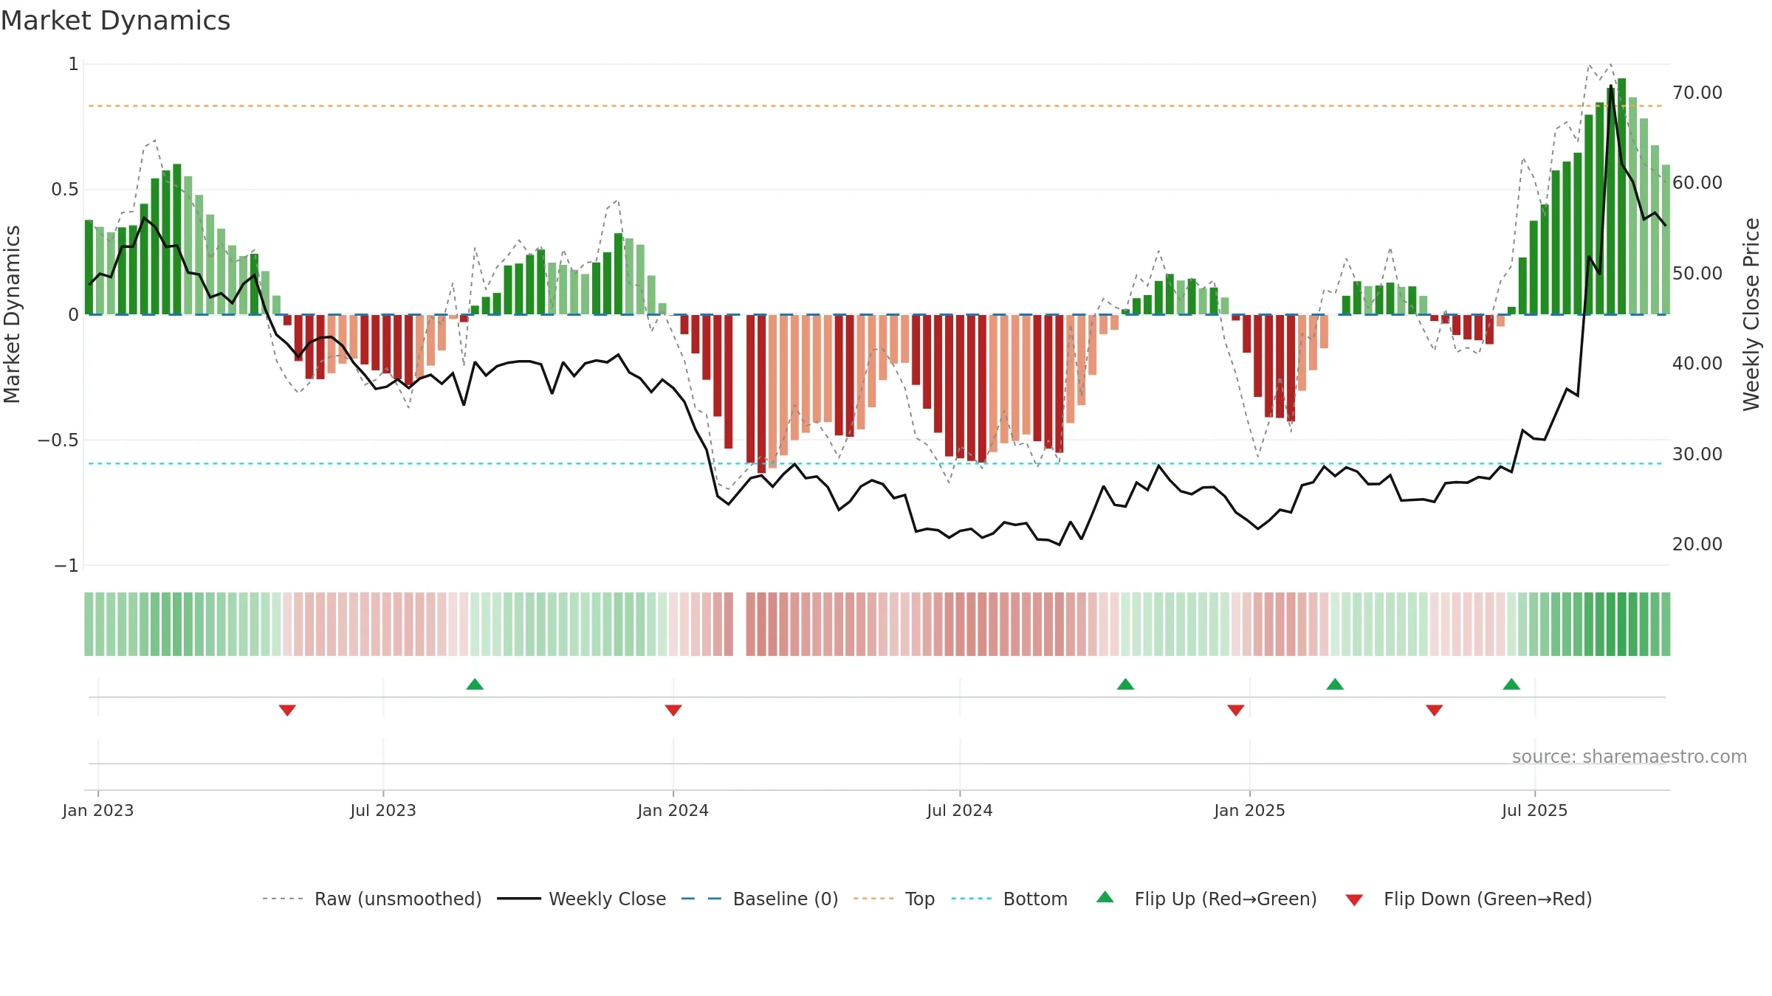Select the green flip-up marker near Sep 2023
The width and height of the screenshot is (1772, 996).
[x=475, y=685]
